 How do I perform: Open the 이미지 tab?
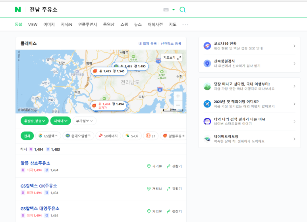[49, 25]
